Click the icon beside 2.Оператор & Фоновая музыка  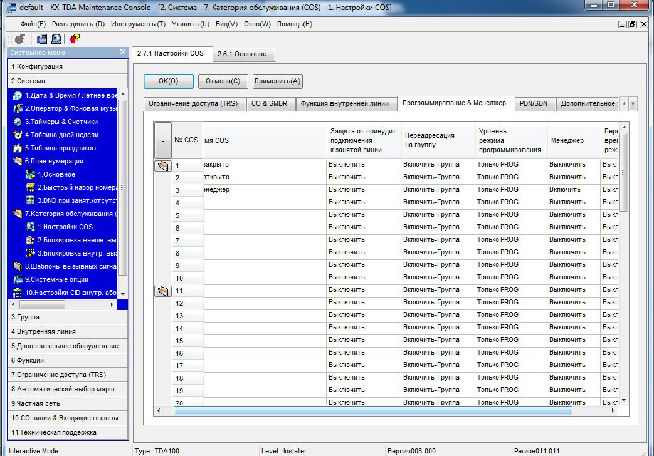point(18,109)
